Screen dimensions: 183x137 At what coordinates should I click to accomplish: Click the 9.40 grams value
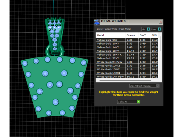pos(130,73)
